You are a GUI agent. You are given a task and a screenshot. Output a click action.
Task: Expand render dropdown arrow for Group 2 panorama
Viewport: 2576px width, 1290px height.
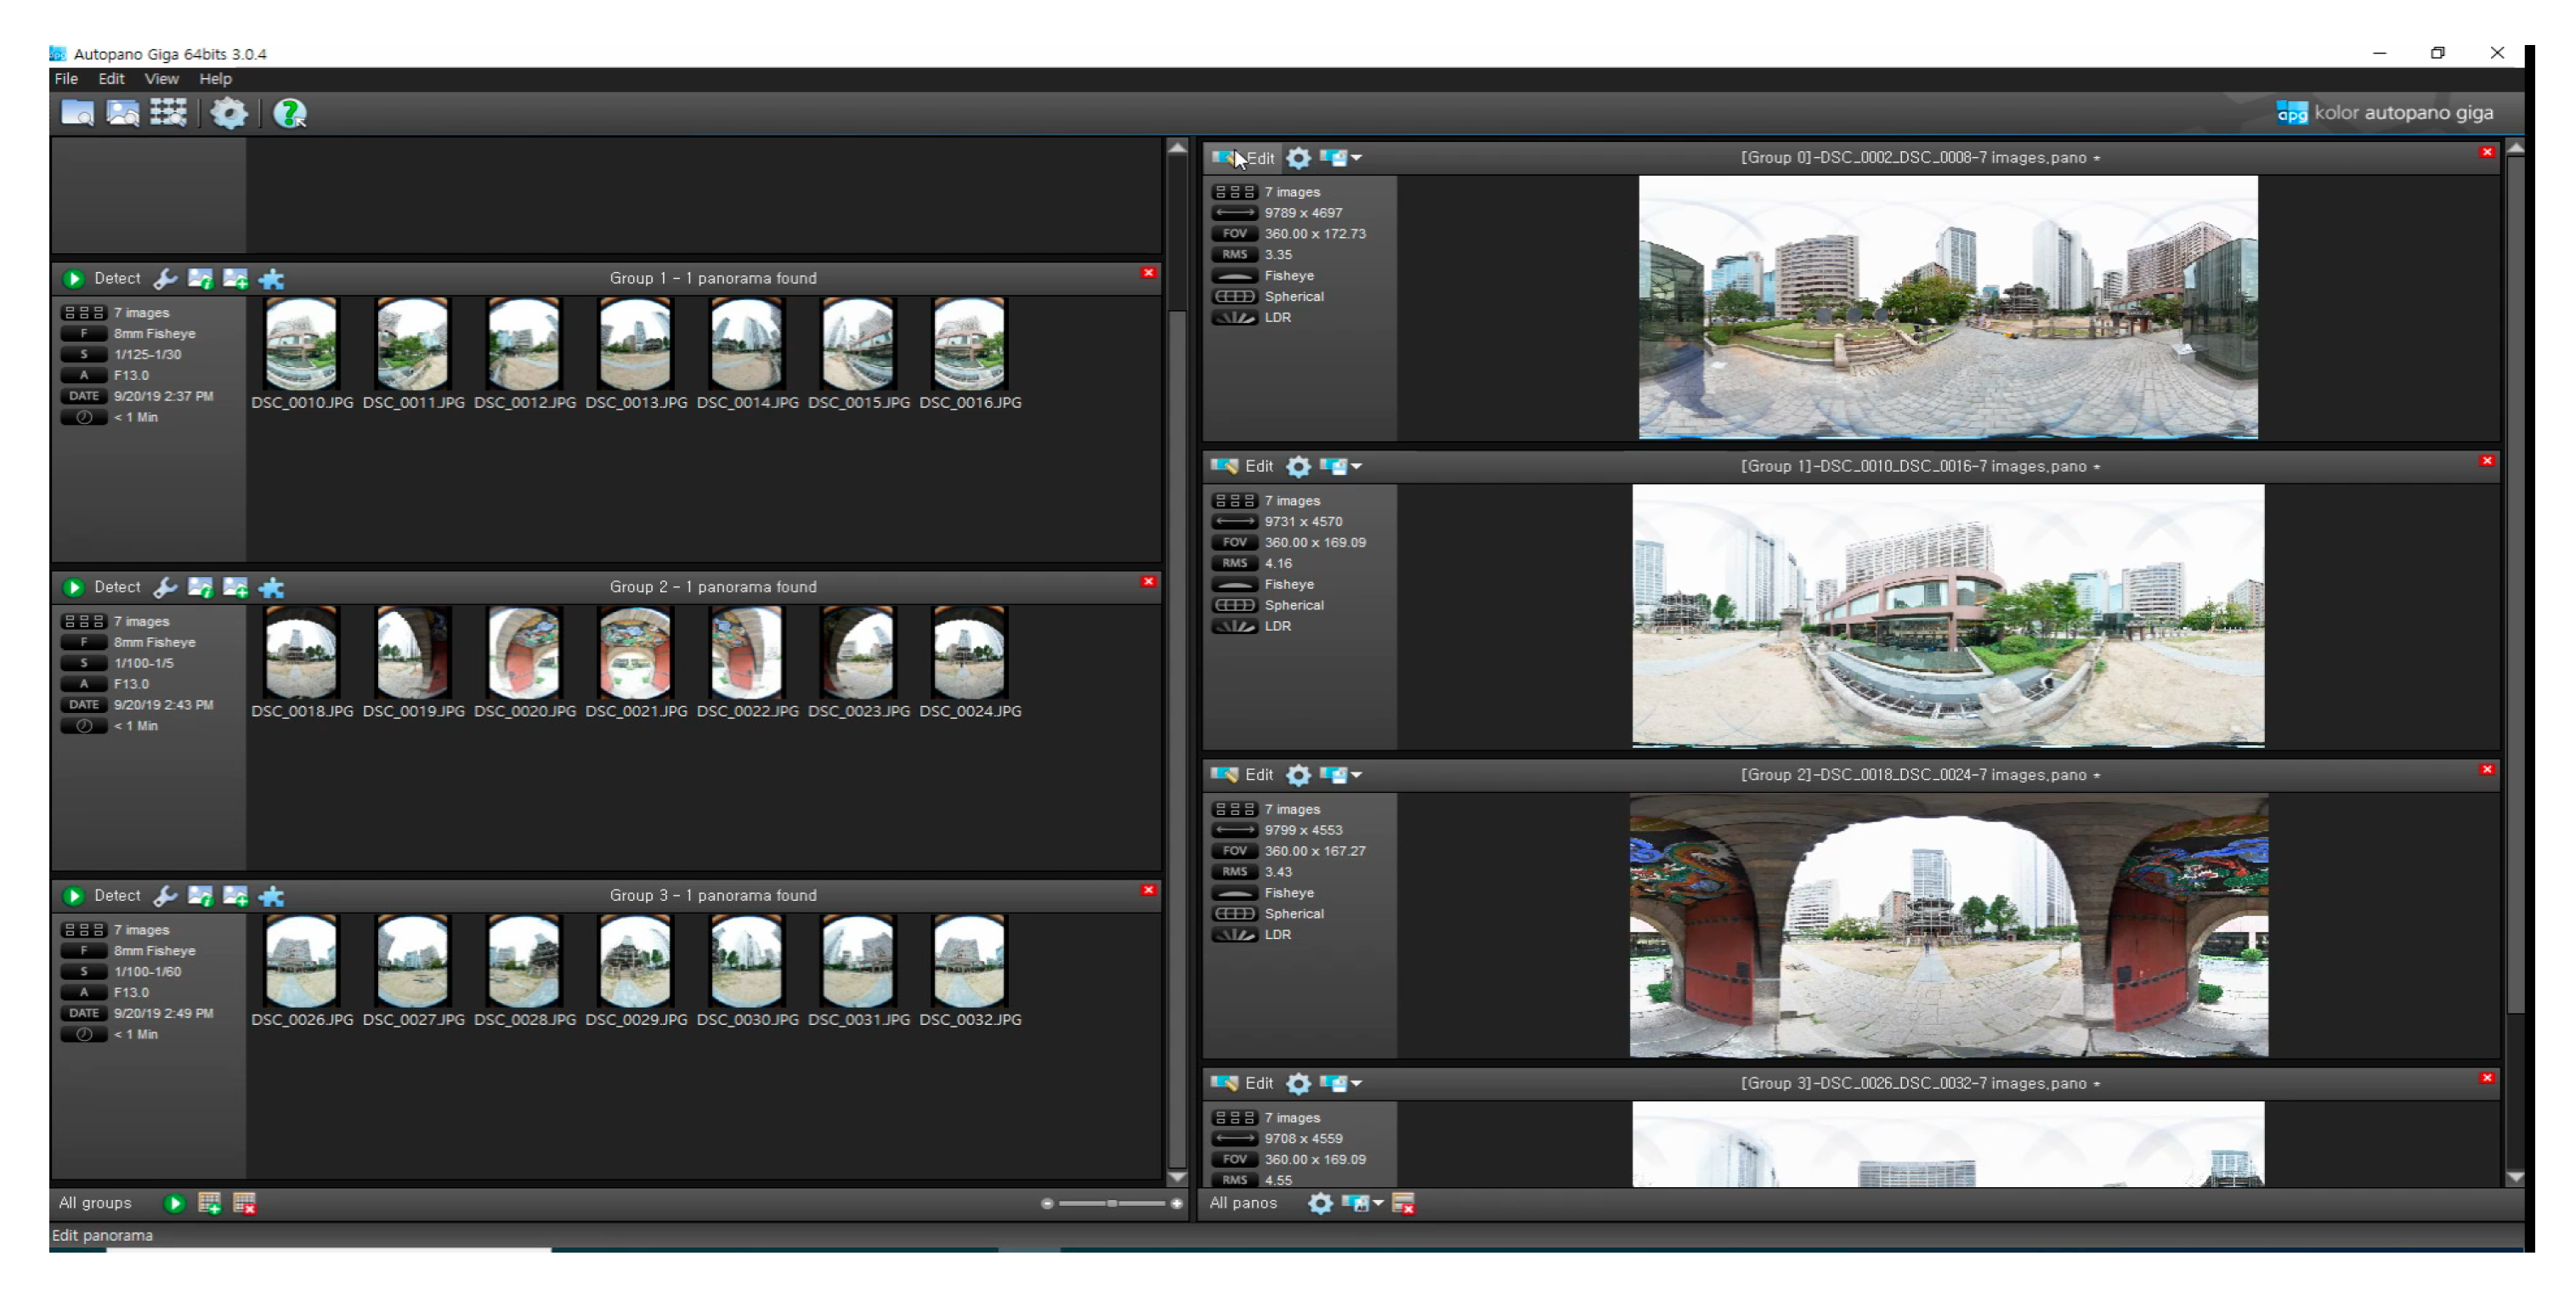[x=1357, y=775]
